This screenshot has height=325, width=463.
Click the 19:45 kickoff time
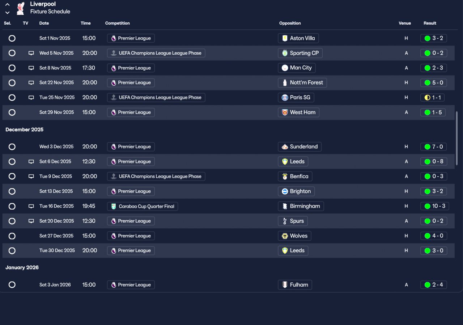tap(89, 206)
